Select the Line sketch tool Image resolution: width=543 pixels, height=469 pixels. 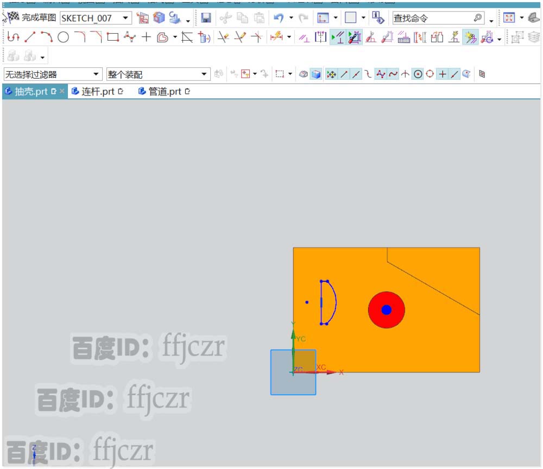pyautogui.click(x=30, y=37)
